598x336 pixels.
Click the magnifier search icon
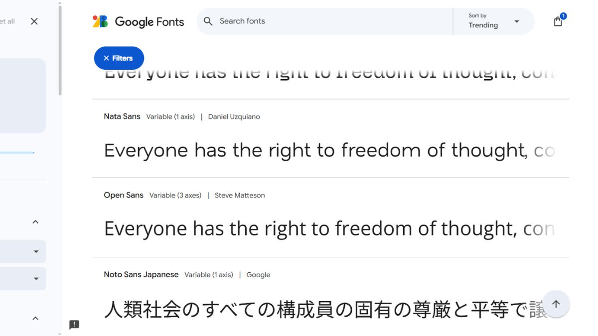(208, 21)
